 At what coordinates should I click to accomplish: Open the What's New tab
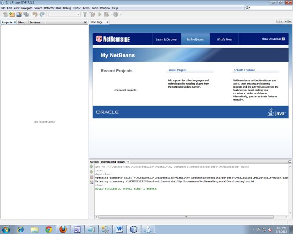pyautogui.click(x=224, y=39)
